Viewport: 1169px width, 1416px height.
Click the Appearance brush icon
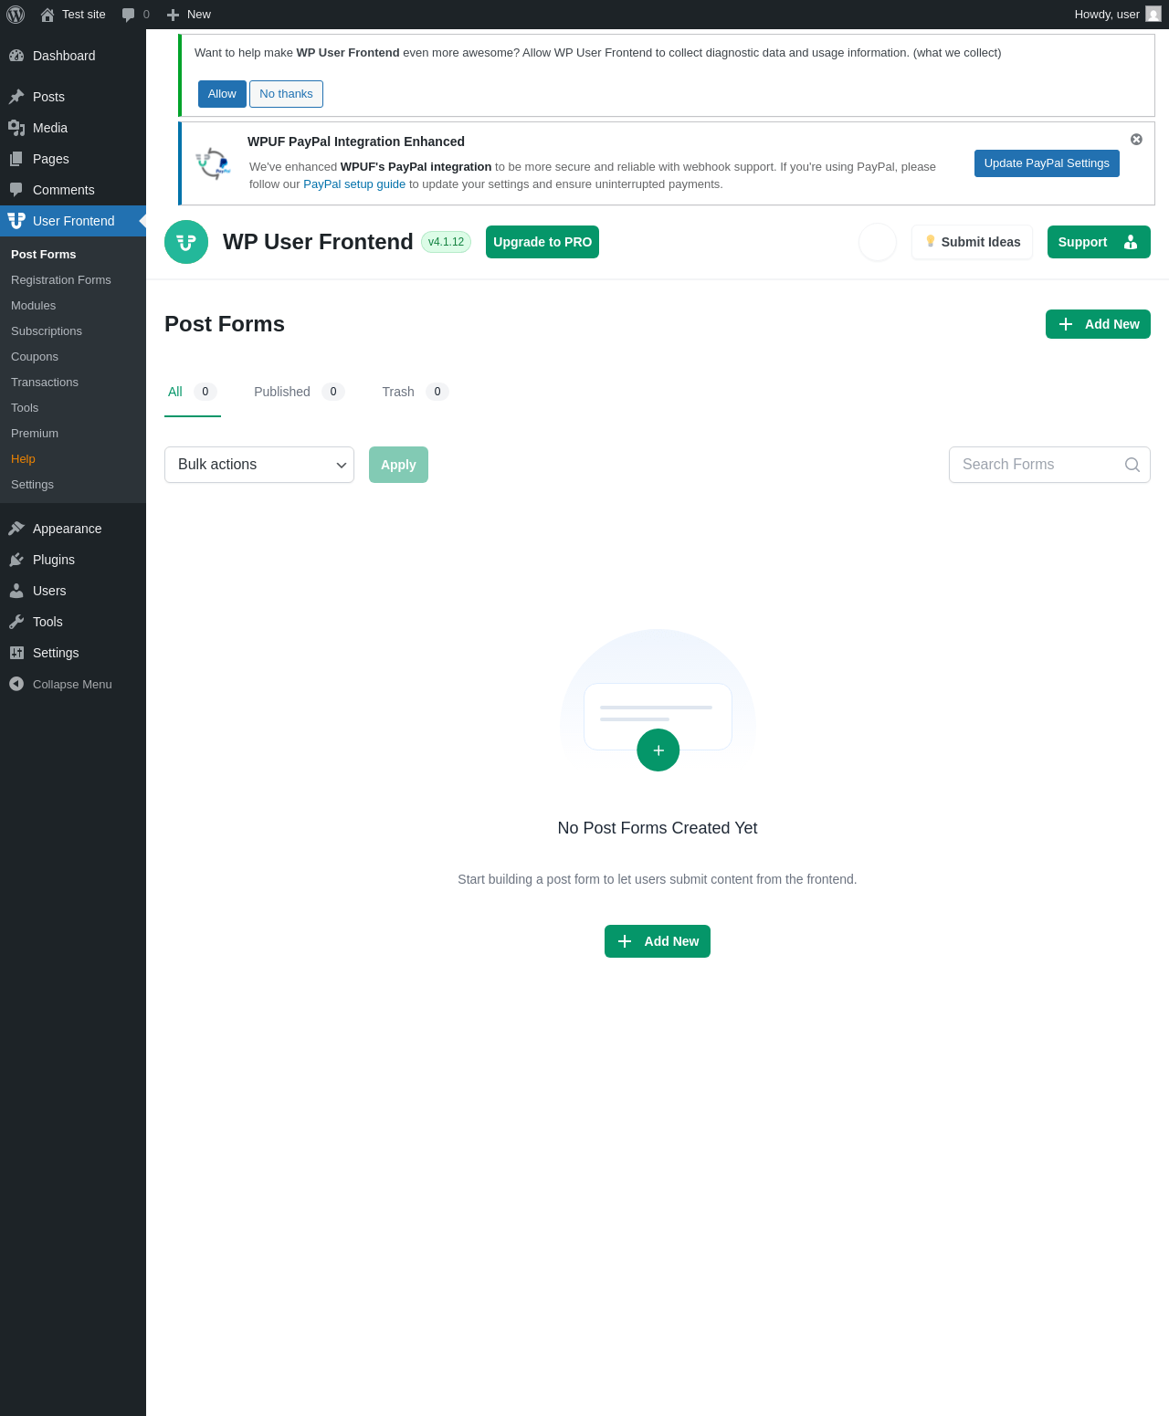pyautogui.click(x=16, y=529)
